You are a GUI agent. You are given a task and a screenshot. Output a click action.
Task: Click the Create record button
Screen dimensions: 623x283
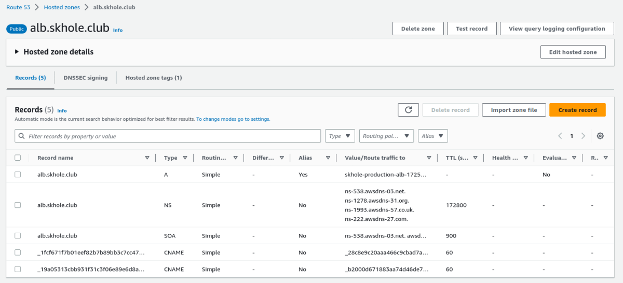click(577, 110)
